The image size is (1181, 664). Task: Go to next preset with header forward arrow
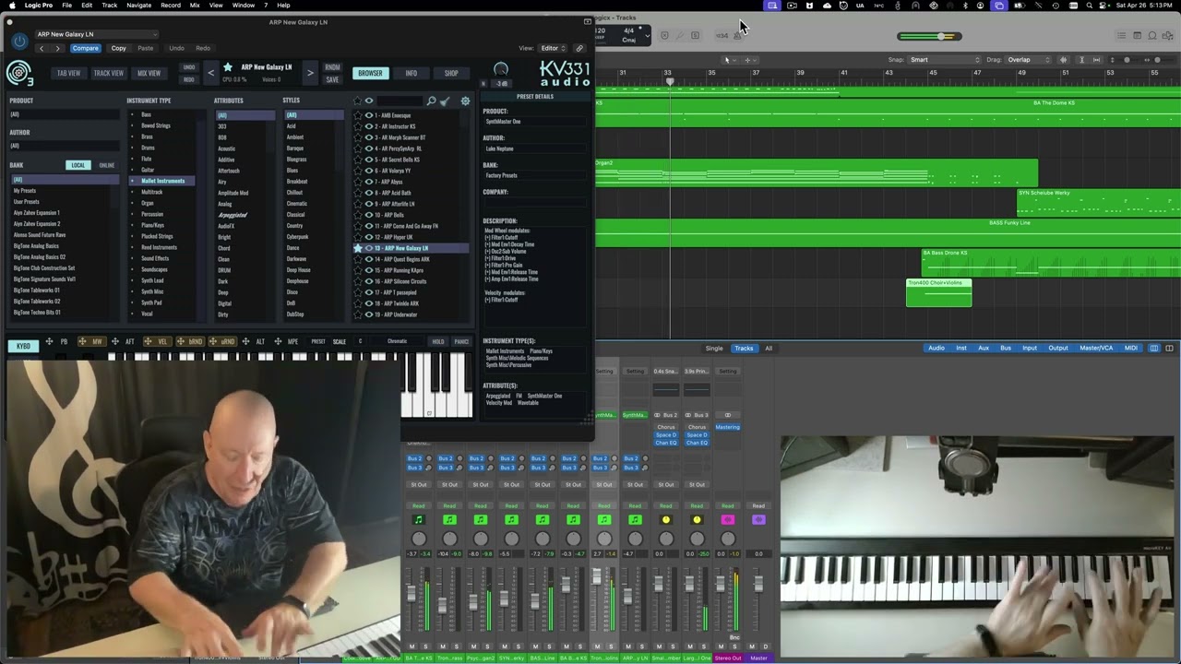point(57,48)
